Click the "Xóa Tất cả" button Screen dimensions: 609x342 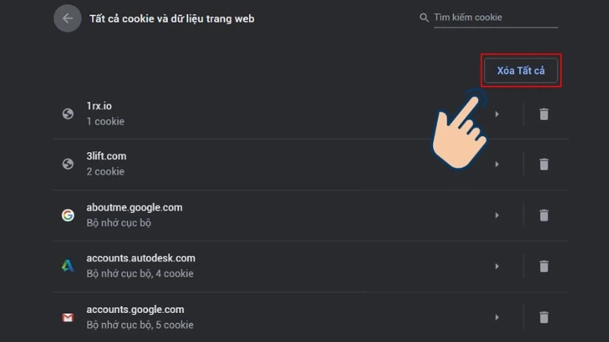pos(522,71)
